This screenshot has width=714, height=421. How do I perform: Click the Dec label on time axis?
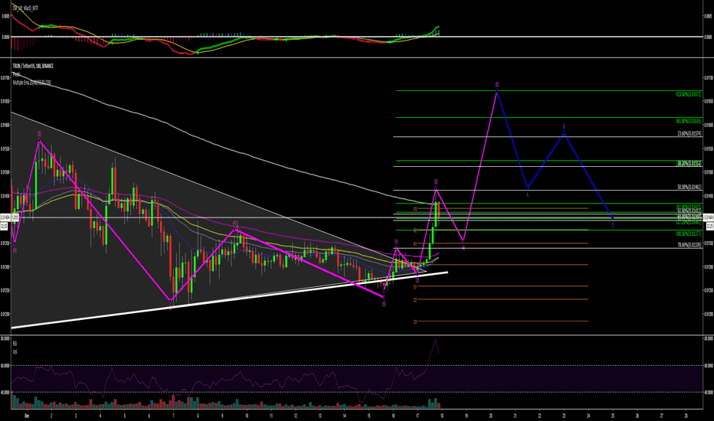point(26,416)
